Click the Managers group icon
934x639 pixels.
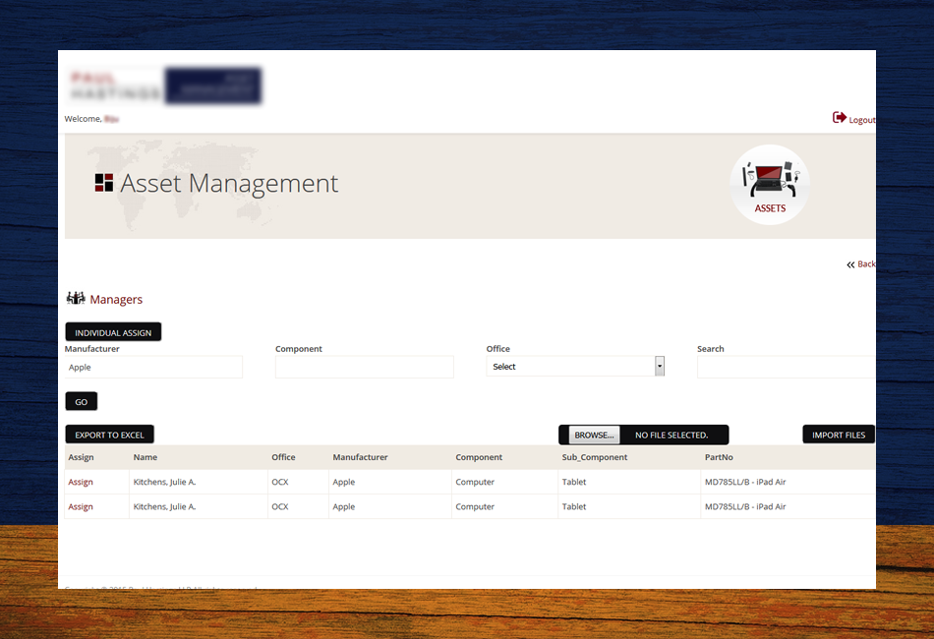click(x=74, y=299)
